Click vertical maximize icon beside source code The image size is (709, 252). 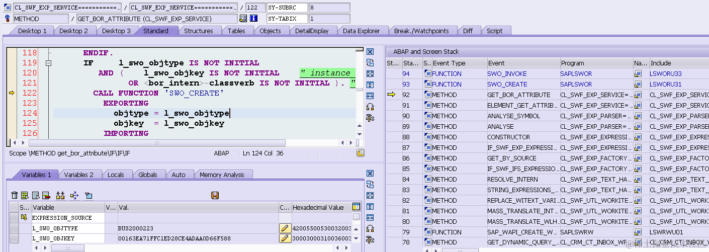click(x=370, y=85)
